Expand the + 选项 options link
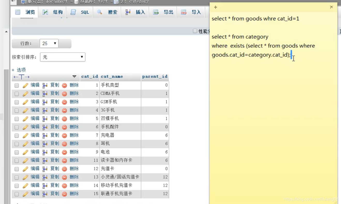 19,70
